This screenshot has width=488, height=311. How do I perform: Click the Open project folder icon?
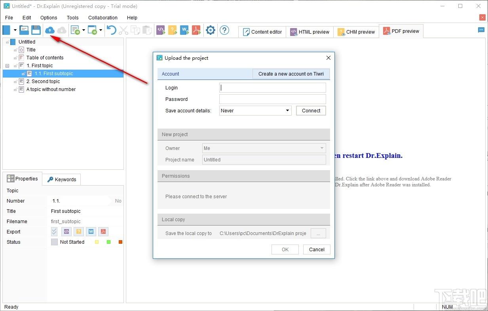pyautogui.click(x=24, y=30)
